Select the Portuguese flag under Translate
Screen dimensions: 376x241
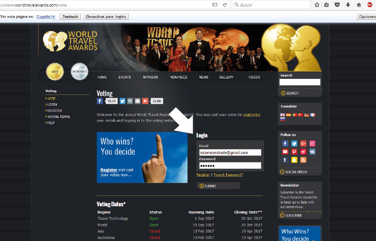[x=295, y=115]
